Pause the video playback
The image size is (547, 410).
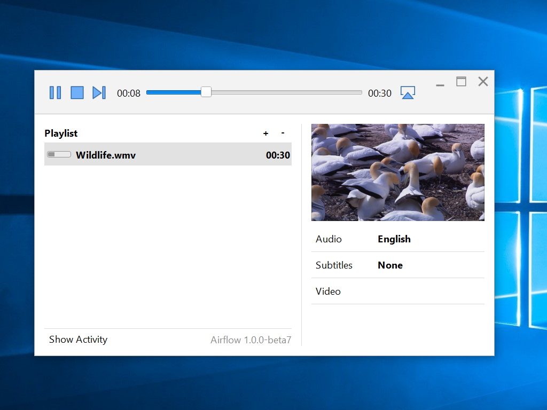click(x=55, y=92)
